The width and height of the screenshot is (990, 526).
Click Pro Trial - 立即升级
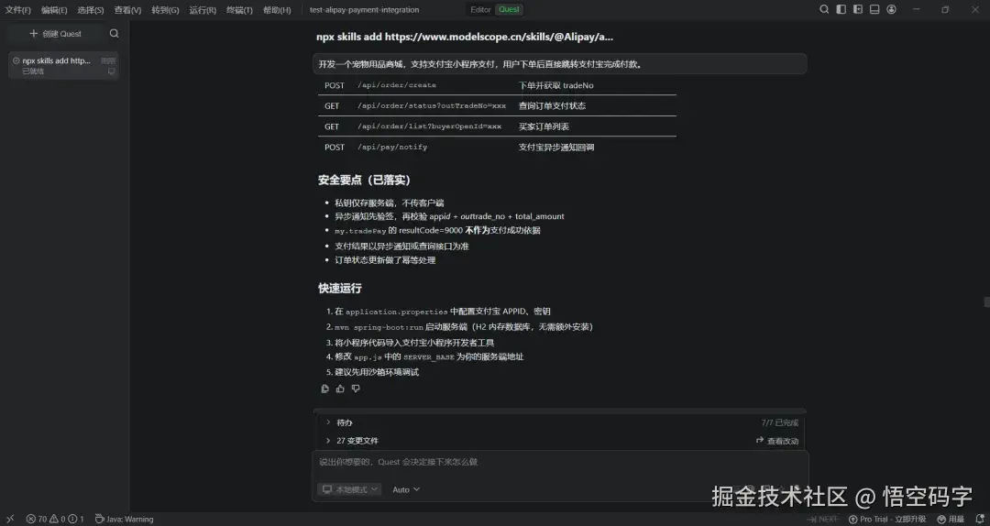click(x=887, y=519)
